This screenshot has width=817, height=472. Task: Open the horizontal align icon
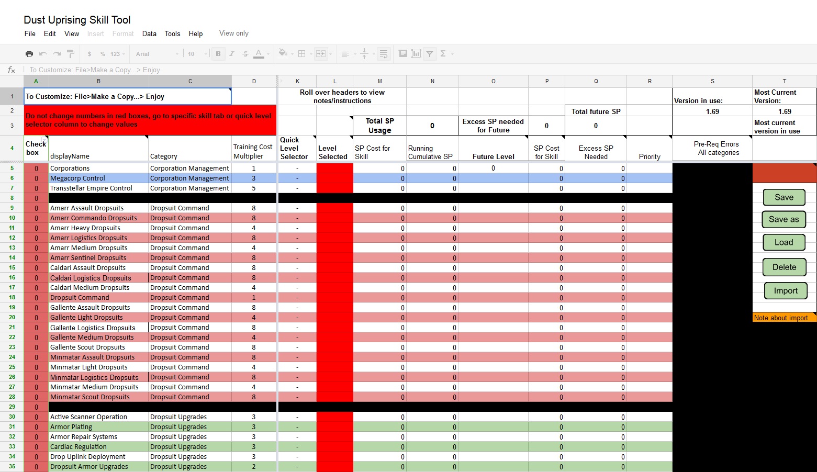pos(345,53)
